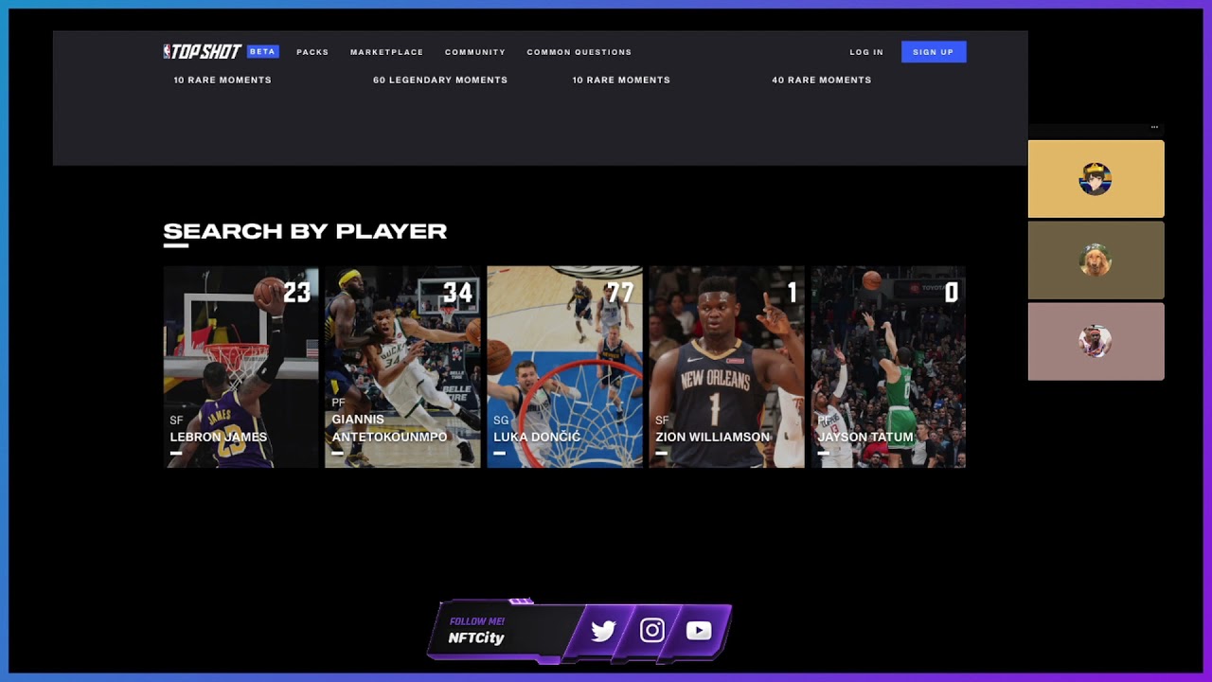Open the LeBron James player card
The height and width of the screenshot is (682, 1212).
click(241, 367)
